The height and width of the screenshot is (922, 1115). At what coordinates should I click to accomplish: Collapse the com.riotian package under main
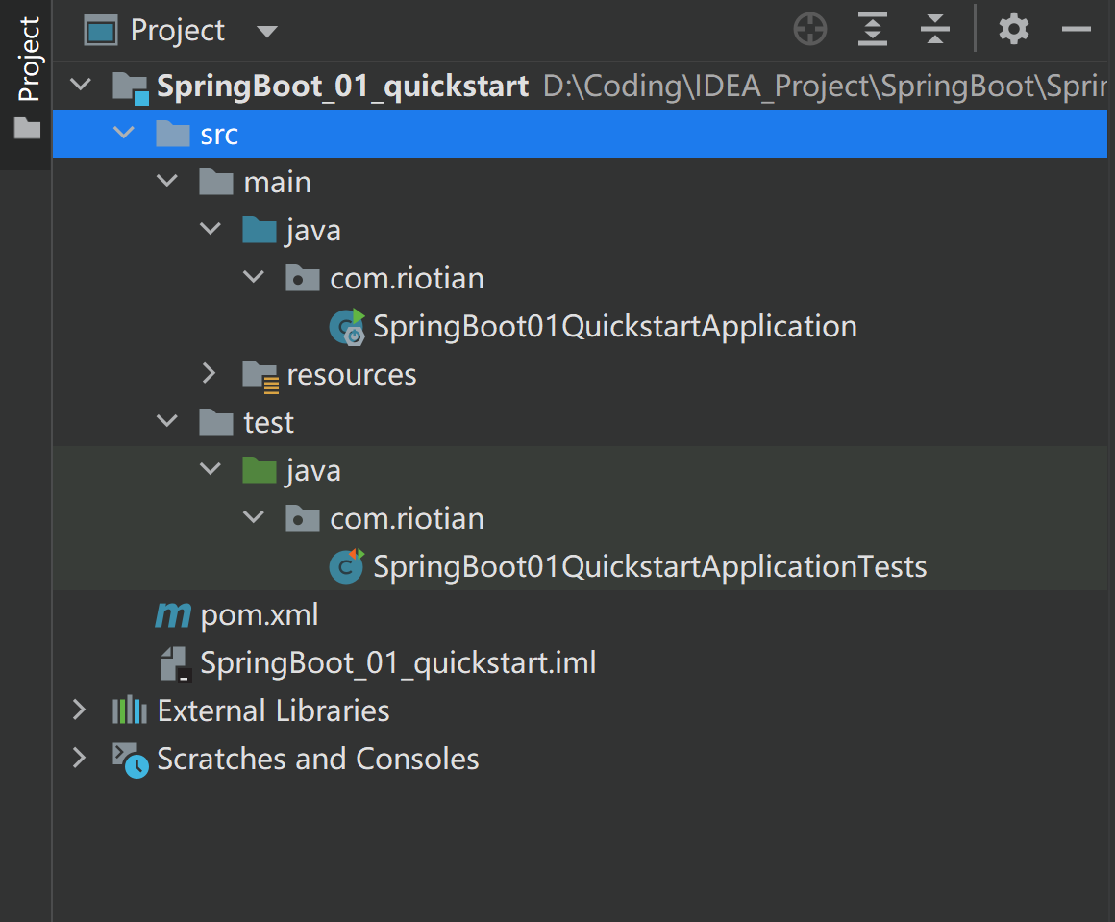tap(254, 278)
